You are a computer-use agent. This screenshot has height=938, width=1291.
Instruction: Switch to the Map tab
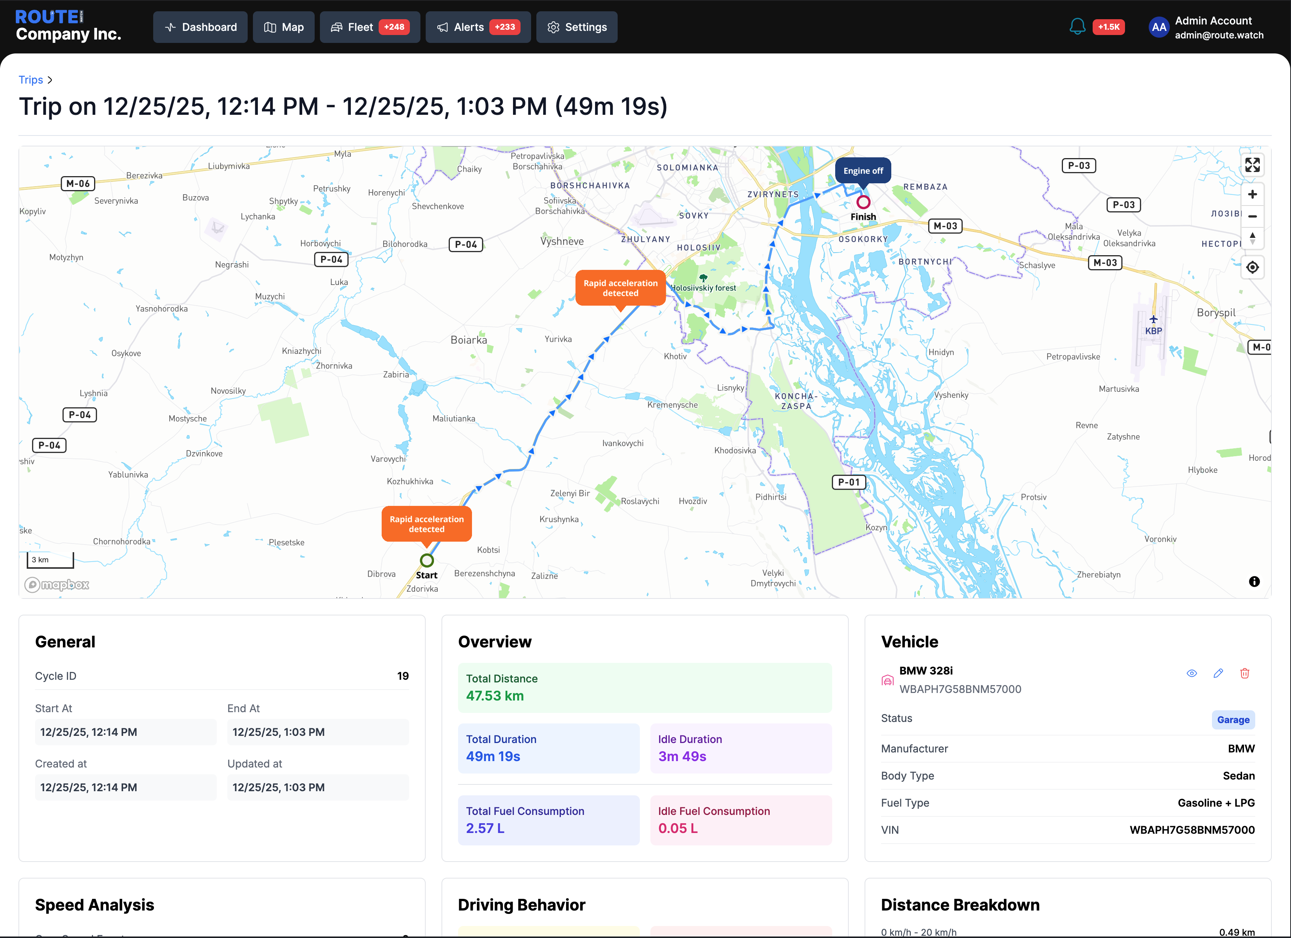(283, 27)
